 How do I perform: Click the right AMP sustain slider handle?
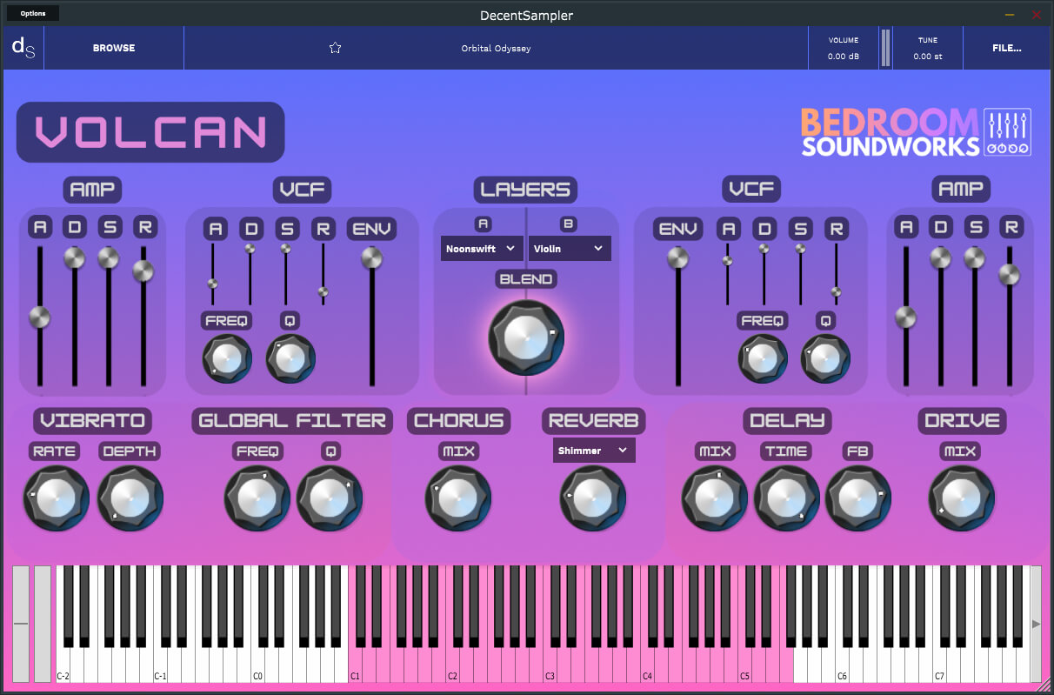[x=975, y=257]
